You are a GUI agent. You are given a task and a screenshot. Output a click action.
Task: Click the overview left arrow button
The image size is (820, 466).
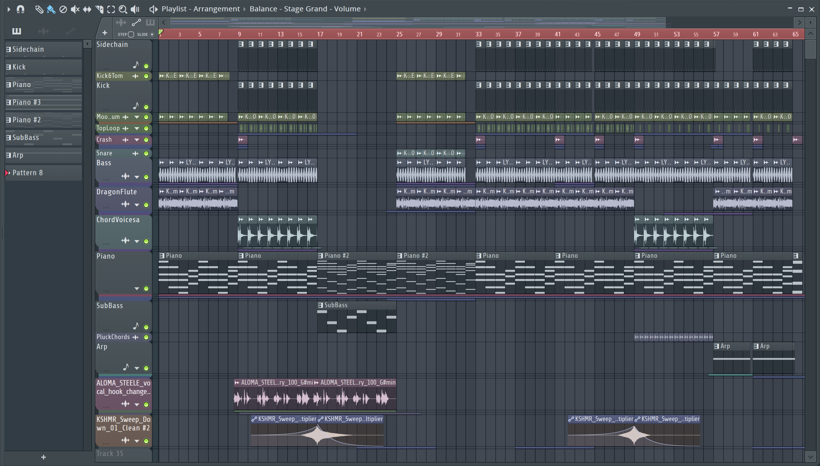pyautogui.click(x=164, y=22)
